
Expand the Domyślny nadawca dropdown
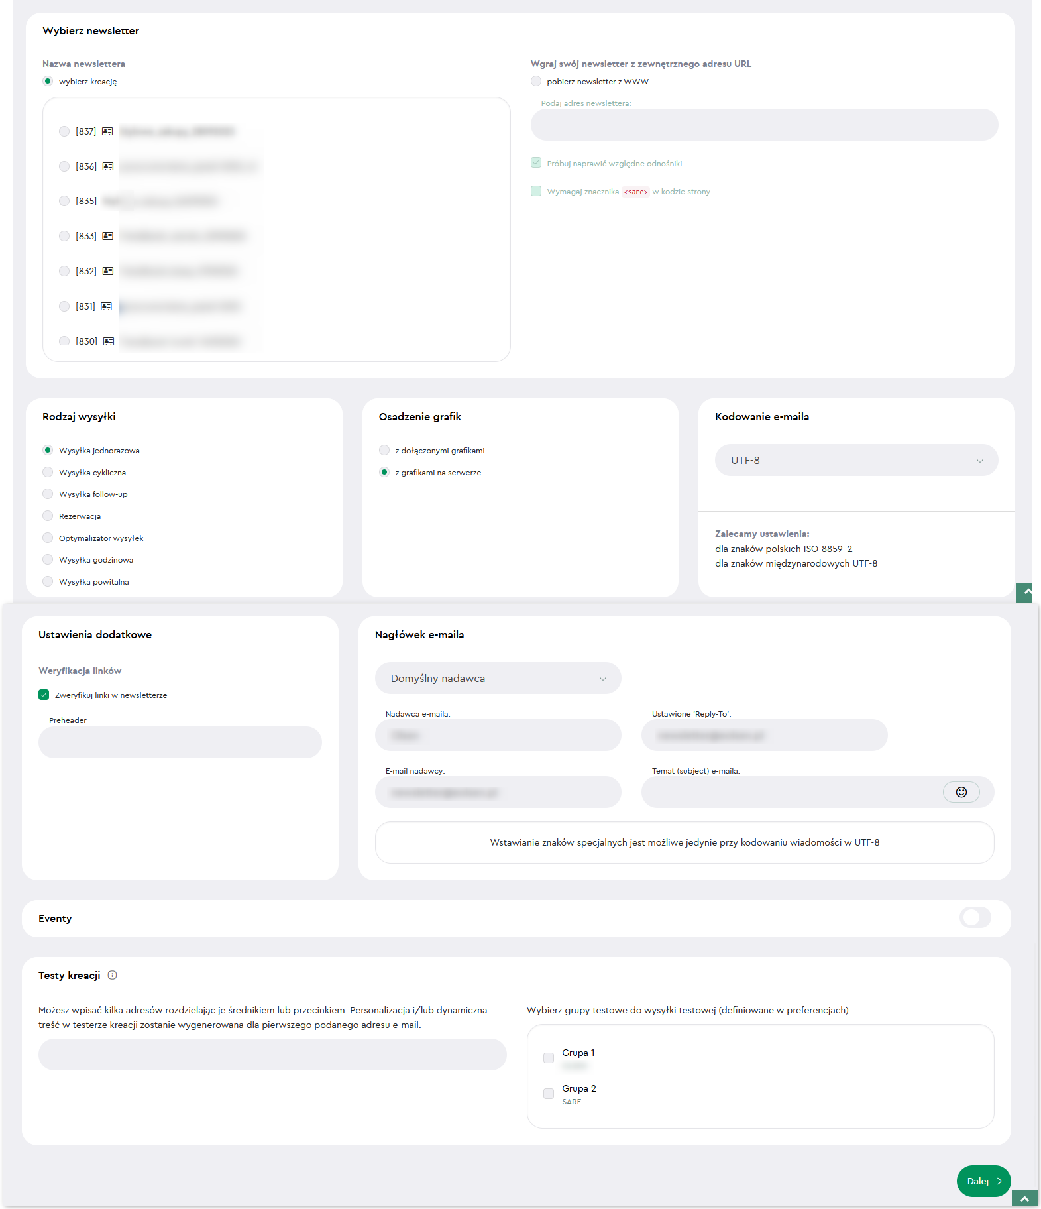[x=498, y=678]
